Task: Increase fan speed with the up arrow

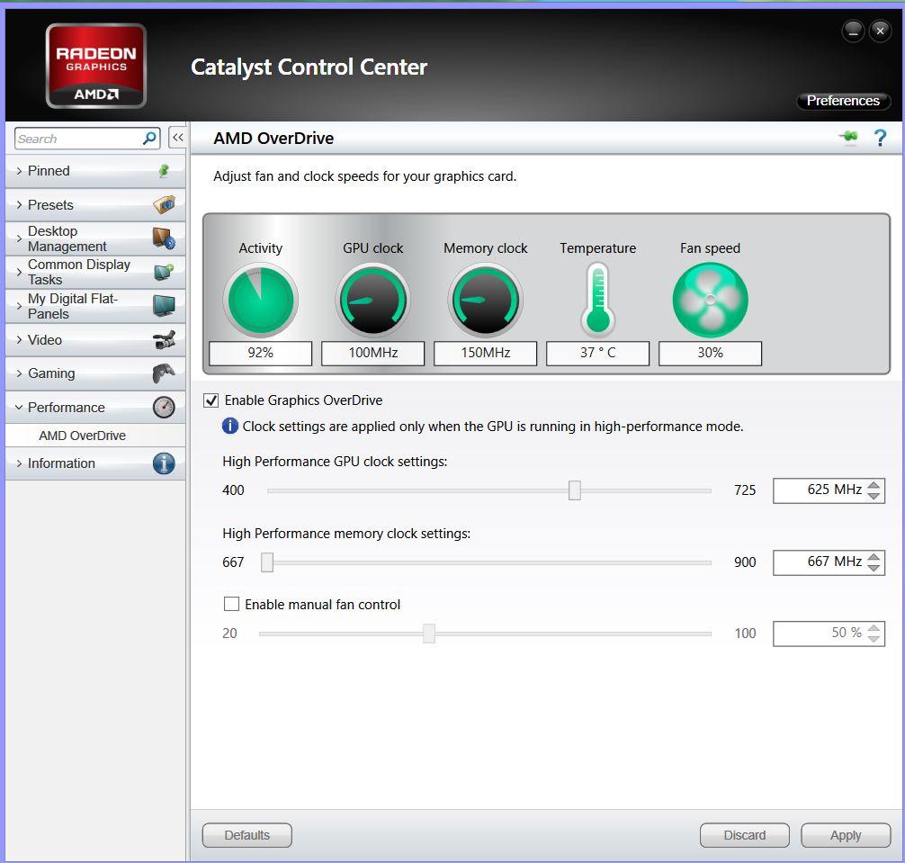Action: [874, 628]
